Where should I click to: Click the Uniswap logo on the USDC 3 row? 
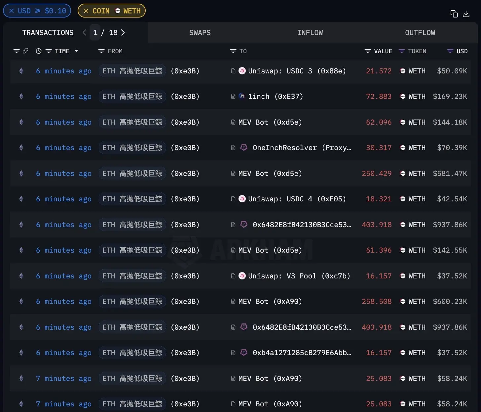point(242,71)
